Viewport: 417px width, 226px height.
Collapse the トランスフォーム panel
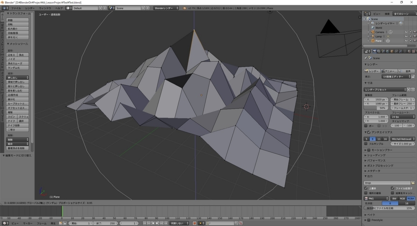pyautogui.click(x=19, y=13)
